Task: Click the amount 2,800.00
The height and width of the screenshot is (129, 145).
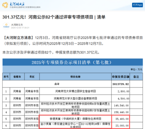Action: [123, 91]
